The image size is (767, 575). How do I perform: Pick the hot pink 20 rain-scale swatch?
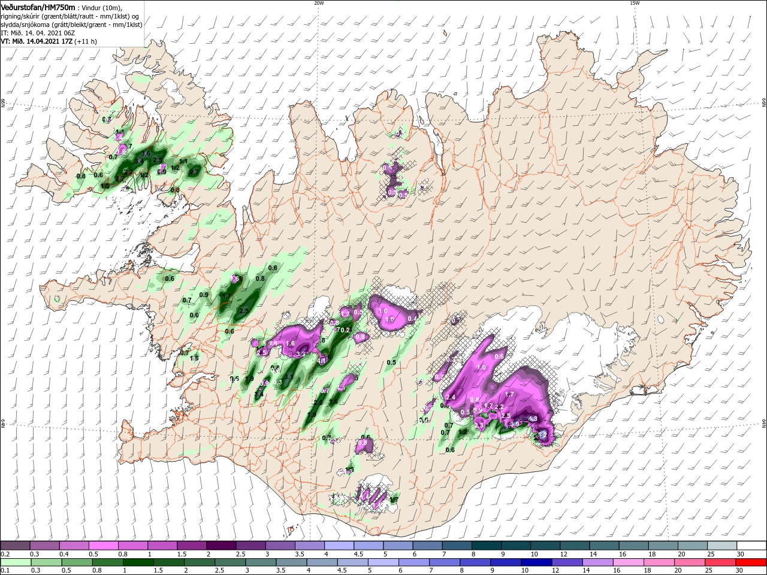pos(689,562)
